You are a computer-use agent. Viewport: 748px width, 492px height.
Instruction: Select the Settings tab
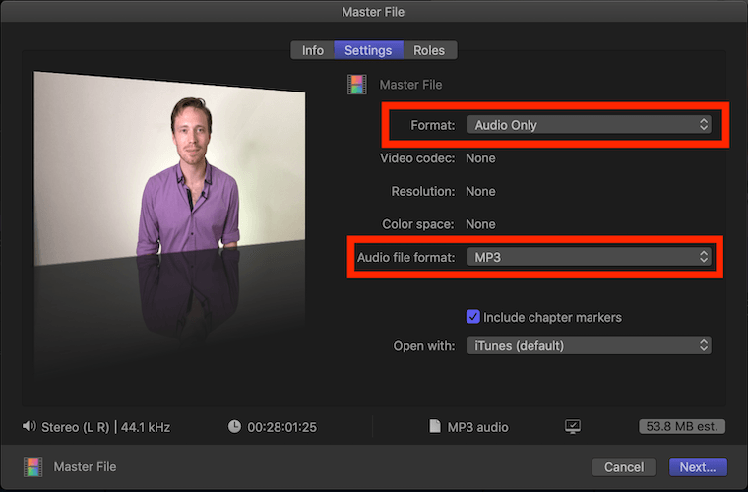coord(368,50)
